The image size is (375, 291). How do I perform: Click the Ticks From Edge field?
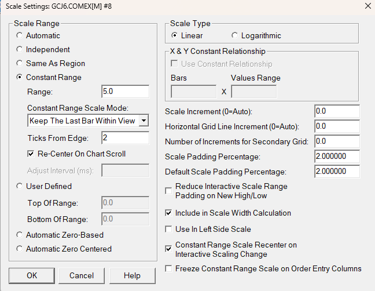point(125,138)
